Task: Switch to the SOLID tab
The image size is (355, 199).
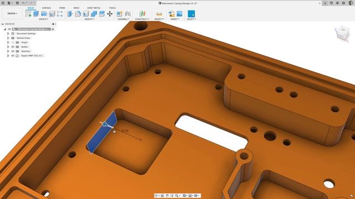Action: [x=31, y=8]
